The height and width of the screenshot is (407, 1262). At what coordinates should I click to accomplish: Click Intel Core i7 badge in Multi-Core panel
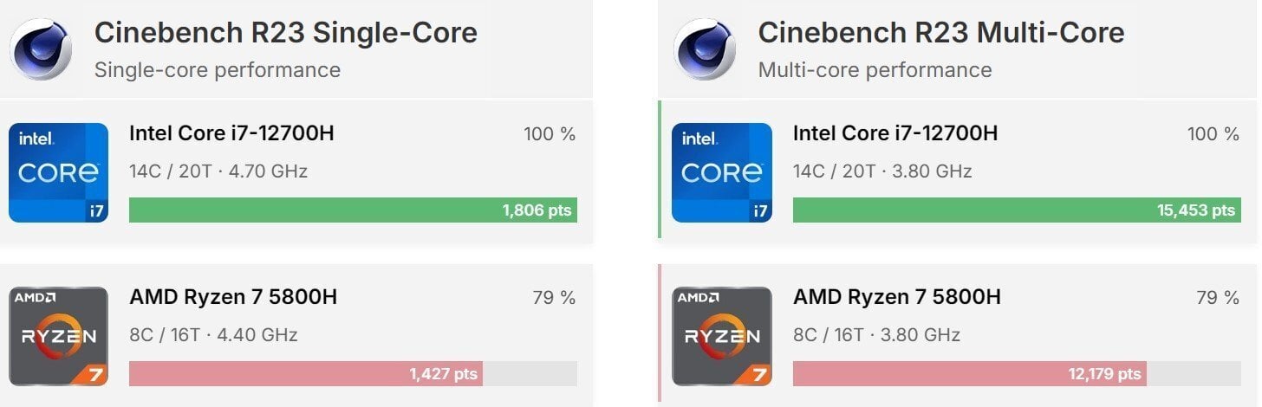click(722, 172)
